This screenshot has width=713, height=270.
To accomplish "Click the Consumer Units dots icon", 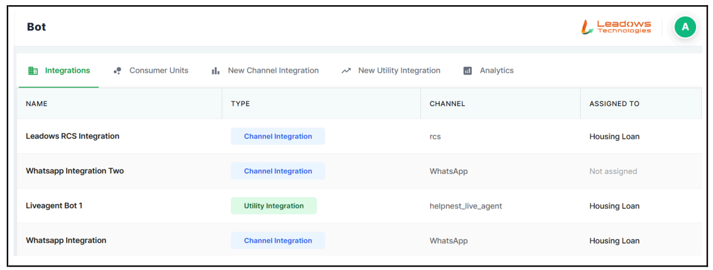I will pyautogui.click(x=117, y=71).
